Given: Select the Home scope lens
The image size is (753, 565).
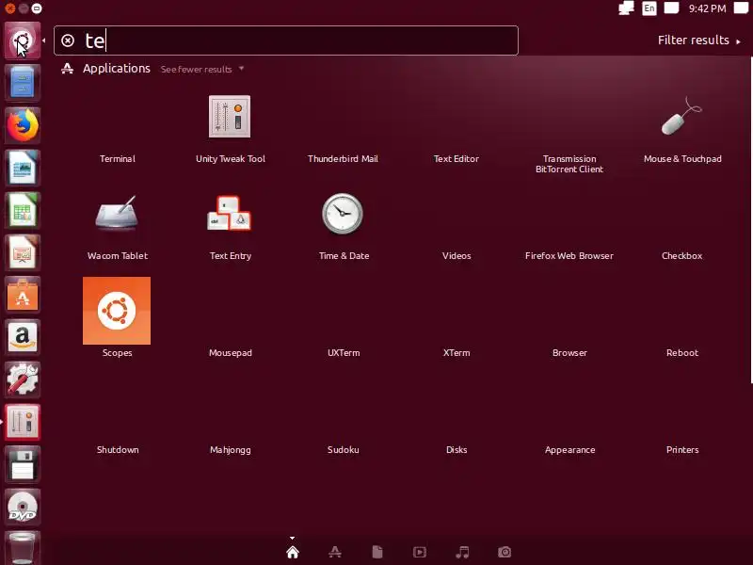Looking at the screenshot, I should 293,552.
